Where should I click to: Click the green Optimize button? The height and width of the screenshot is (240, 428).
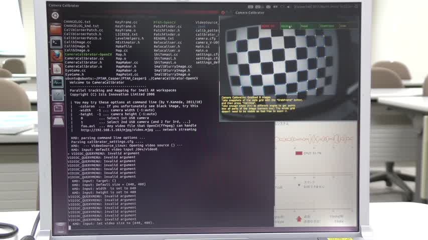click(x=290, y=26)
